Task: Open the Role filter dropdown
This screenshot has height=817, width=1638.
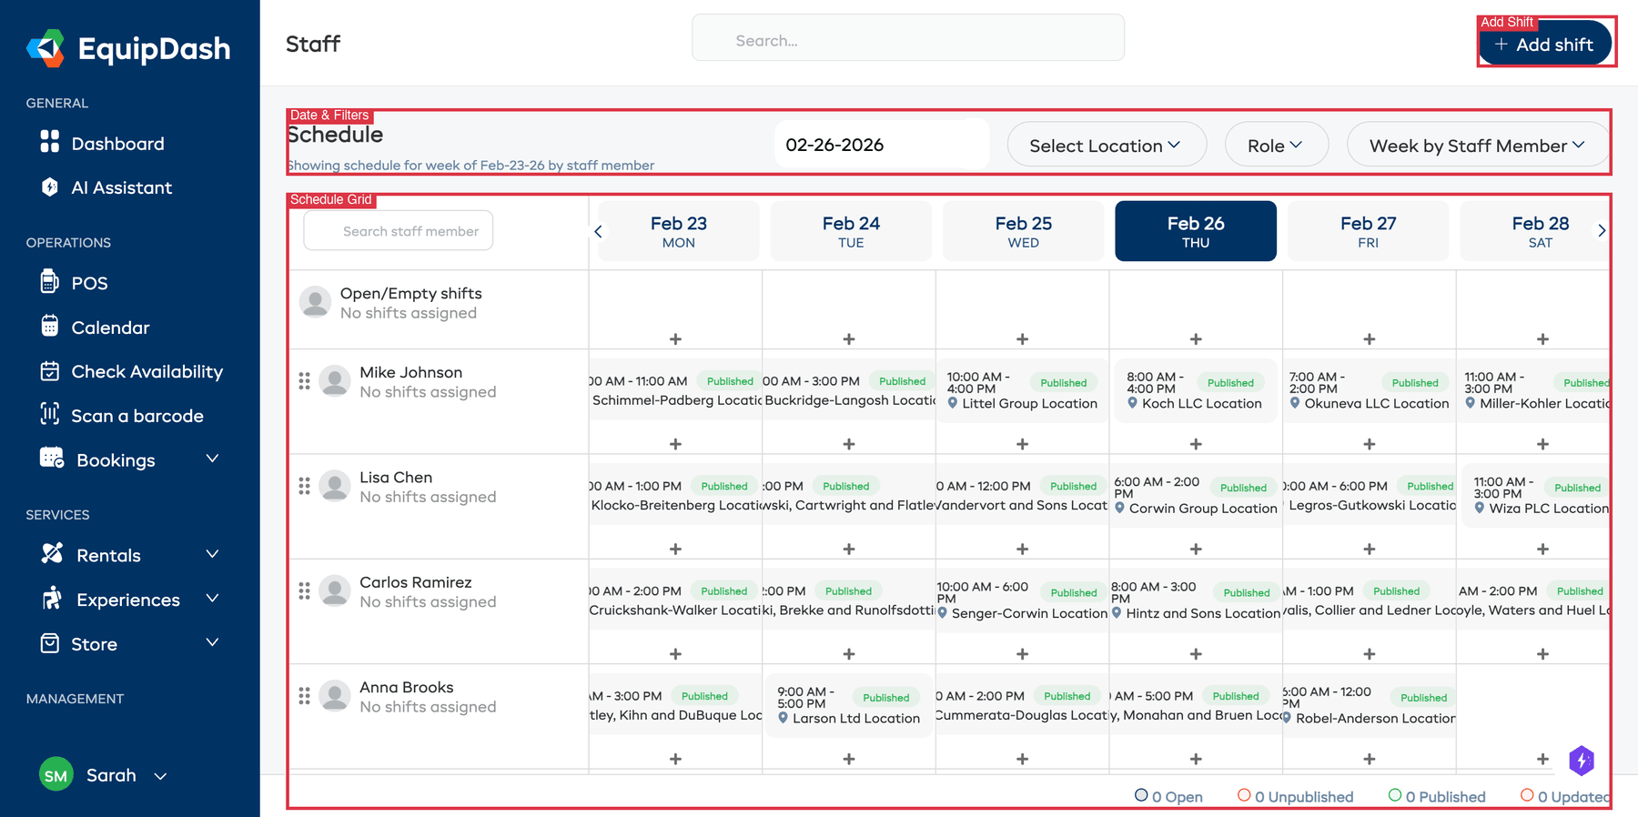Action: tap(1275, 146)
